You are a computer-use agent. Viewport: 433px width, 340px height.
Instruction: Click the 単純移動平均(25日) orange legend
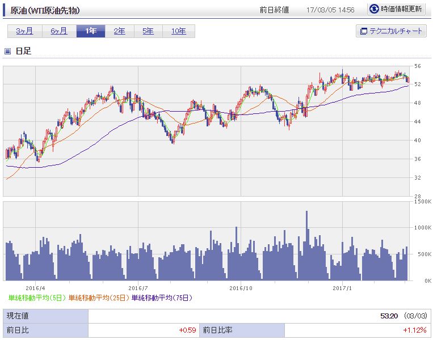99,298
